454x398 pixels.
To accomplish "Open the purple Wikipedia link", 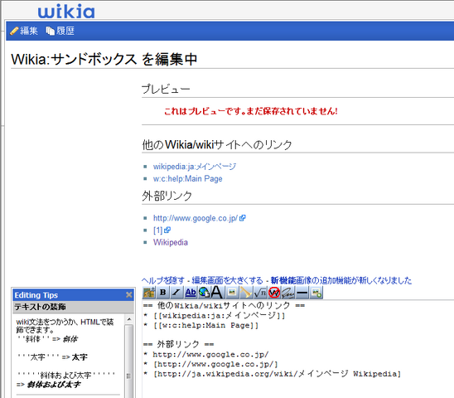I will click(171, 242).
